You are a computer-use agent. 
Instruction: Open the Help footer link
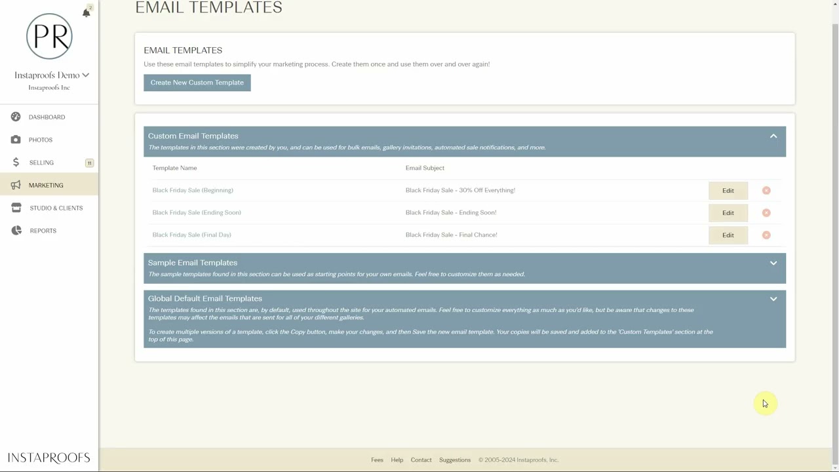(x=397, y=460)
